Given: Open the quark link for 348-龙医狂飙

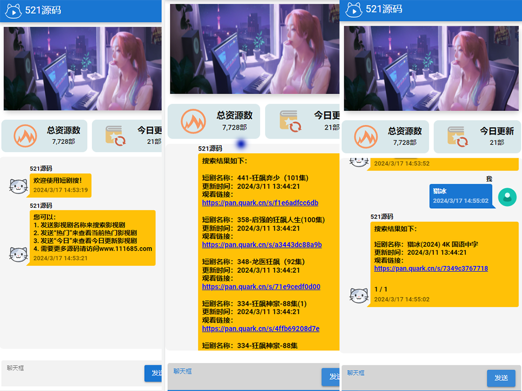Looking at the screenshot, I should (261, 287).
